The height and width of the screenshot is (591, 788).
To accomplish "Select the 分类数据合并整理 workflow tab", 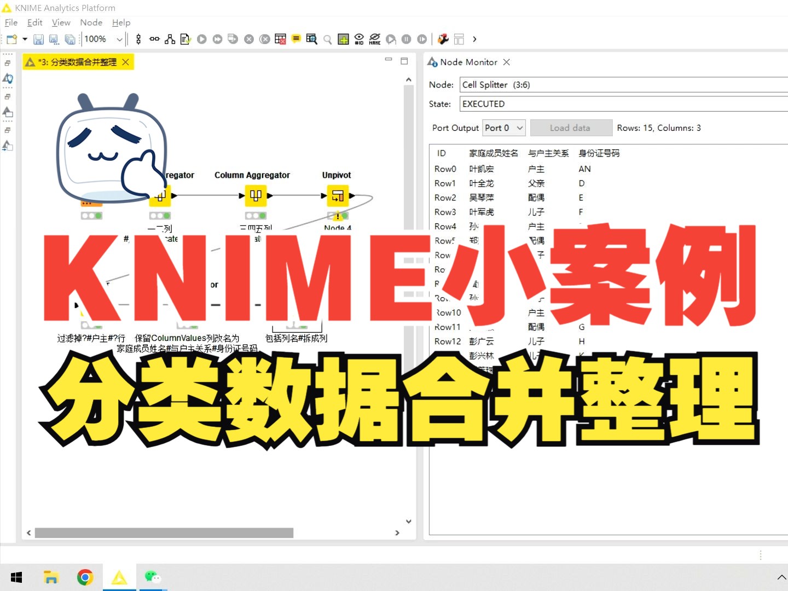I will 77,62.
